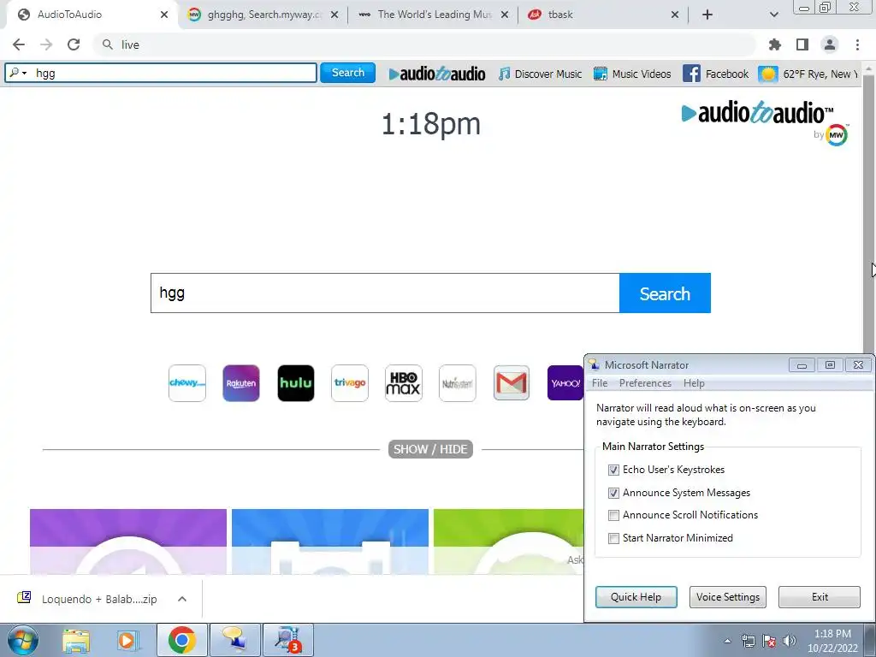
Task: Click the toolbar hgg search box
Action: (x=161, y=73)
